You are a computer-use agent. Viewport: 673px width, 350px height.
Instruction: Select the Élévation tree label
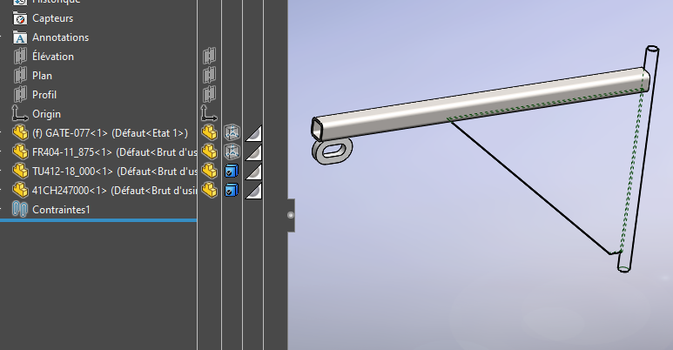pos(53,57)
